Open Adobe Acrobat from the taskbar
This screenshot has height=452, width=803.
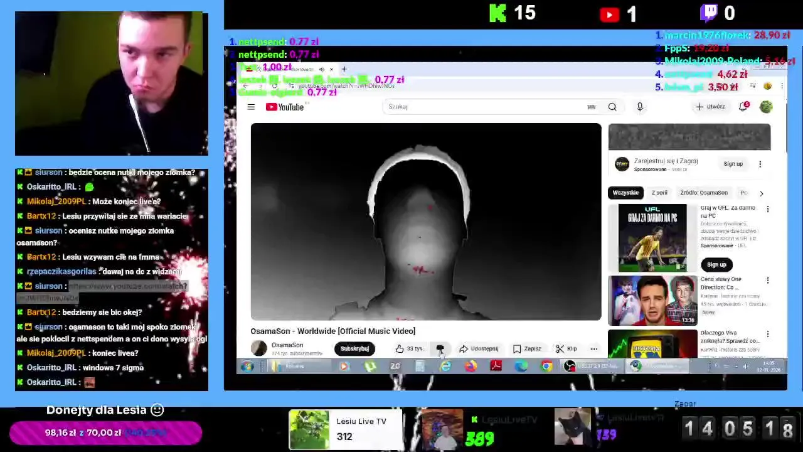tap(496, 366)
